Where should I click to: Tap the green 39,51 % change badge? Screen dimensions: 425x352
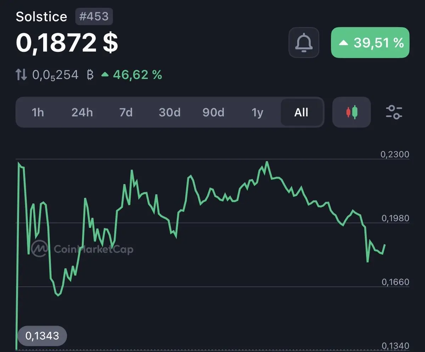tap(370, 43)
